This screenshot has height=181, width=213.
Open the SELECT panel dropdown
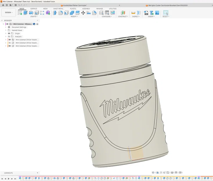pyautogui.click(x=166, y=17)
